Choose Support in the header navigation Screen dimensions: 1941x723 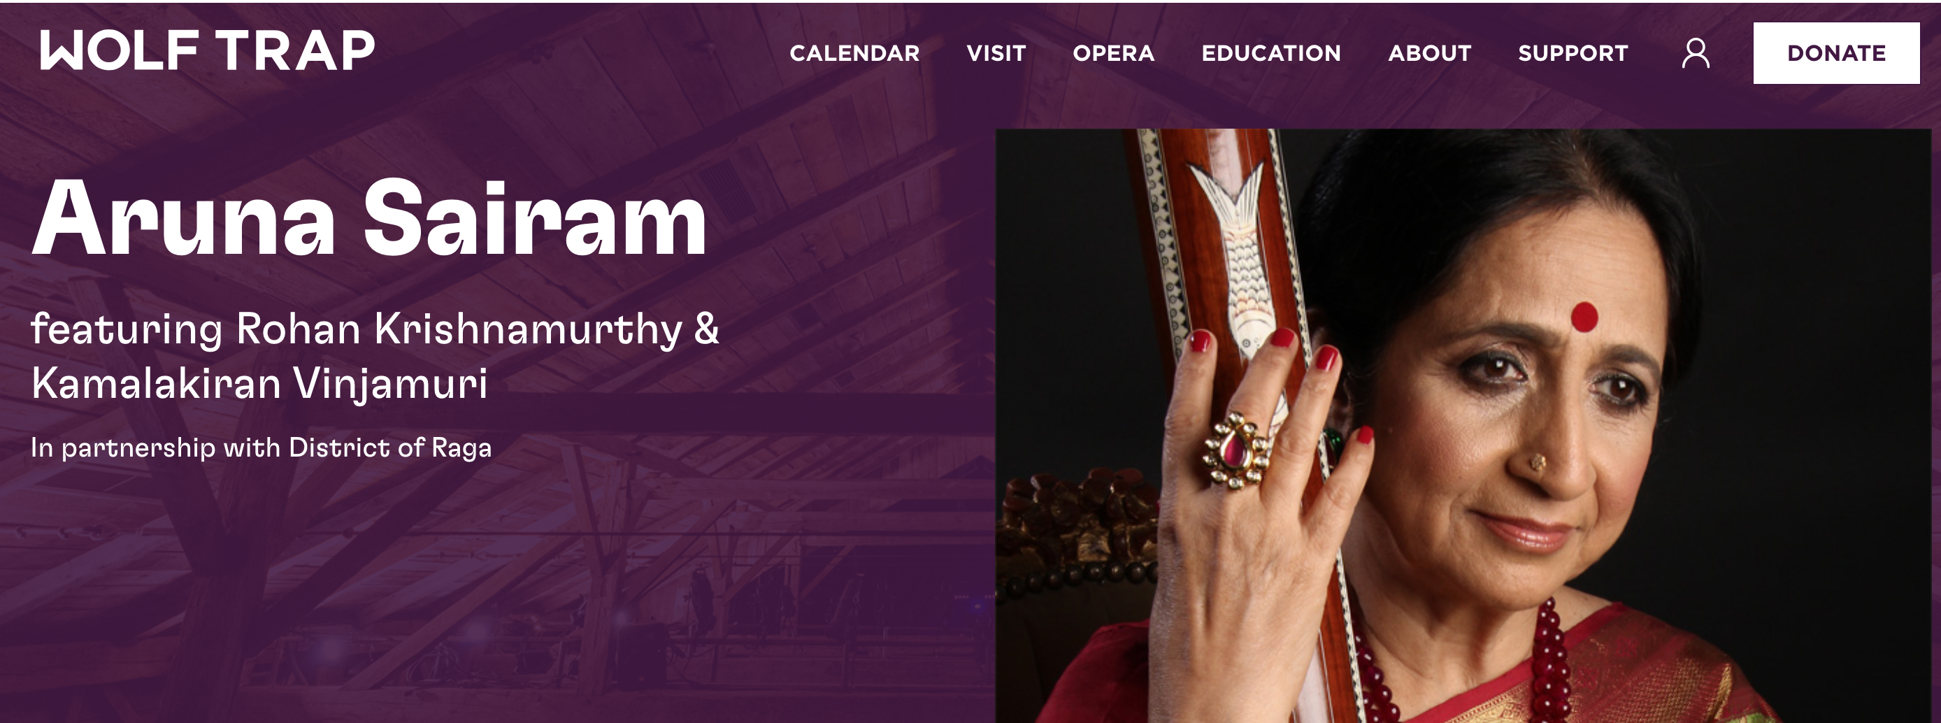click(1573, 53)
